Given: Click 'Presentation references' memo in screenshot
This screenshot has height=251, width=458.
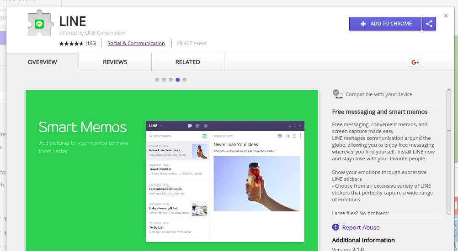Looking at the screenshot, I should tap(178, 189).
